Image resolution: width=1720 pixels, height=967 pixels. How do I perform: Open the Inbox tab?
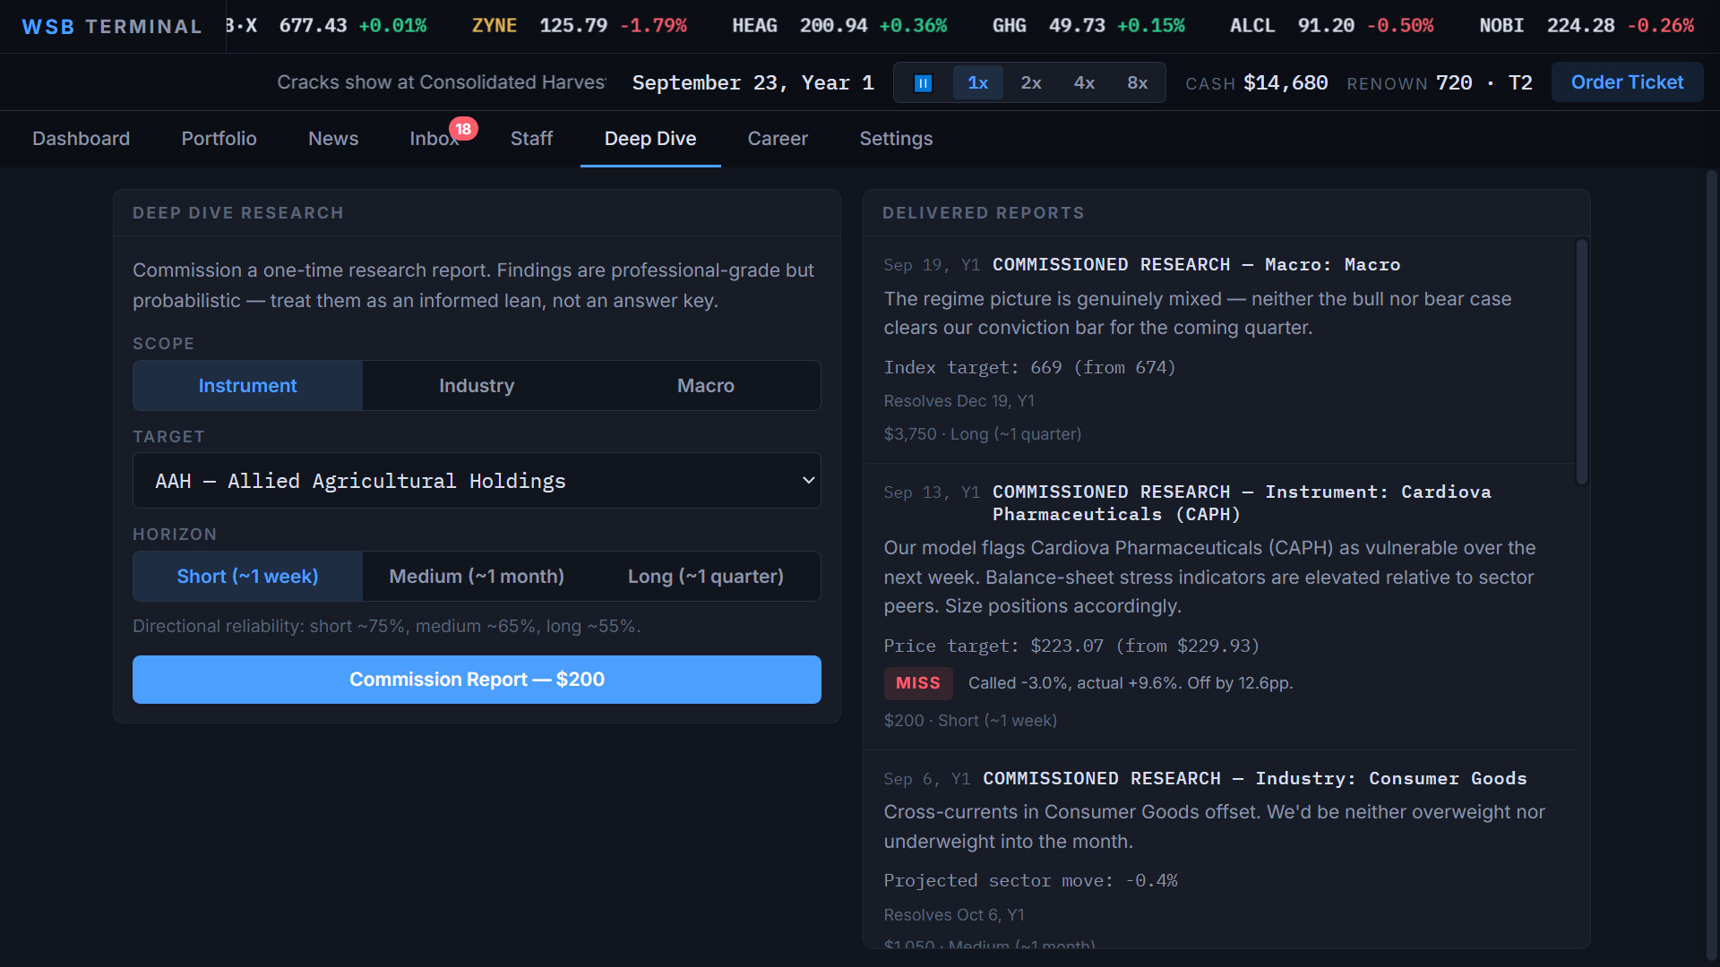pos(434,139)
